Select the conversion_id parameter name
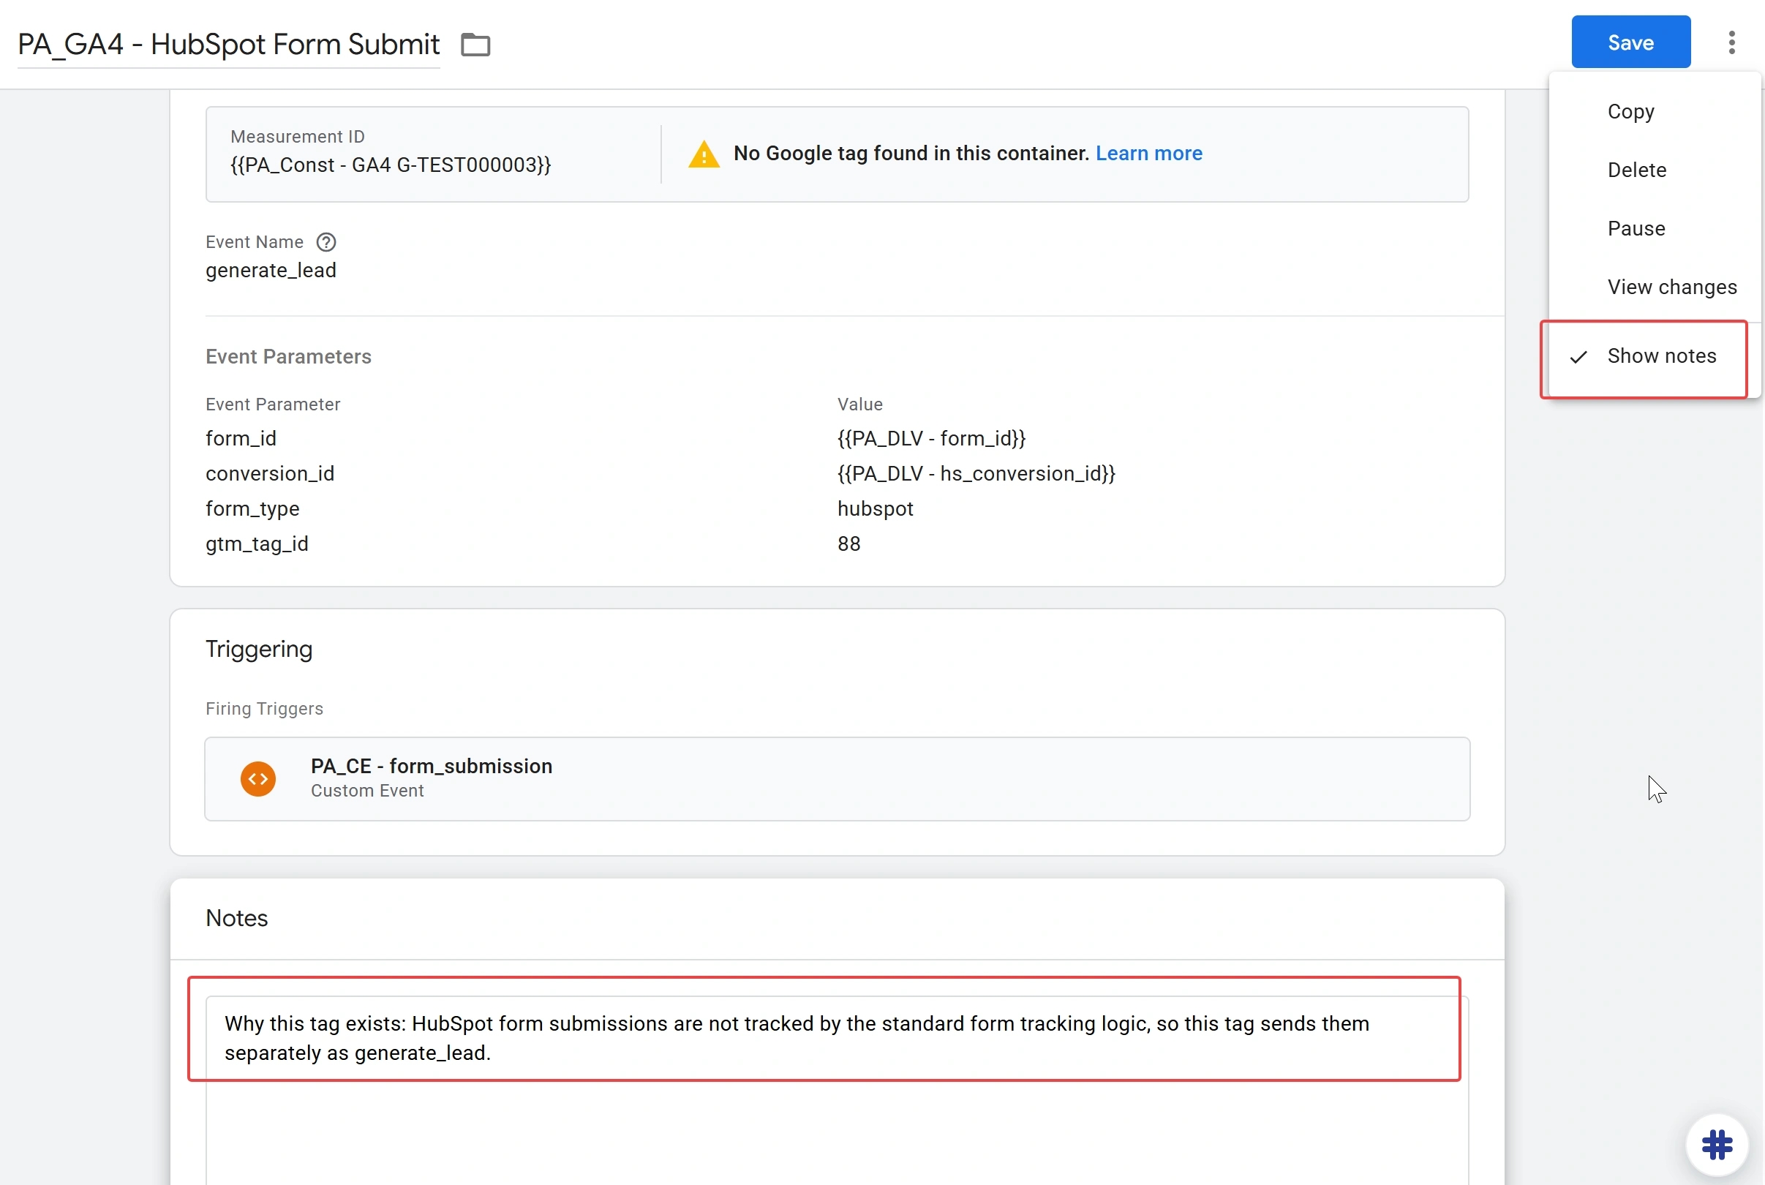The height and width of the screenshot is (1185, 1765). point(270,473)
